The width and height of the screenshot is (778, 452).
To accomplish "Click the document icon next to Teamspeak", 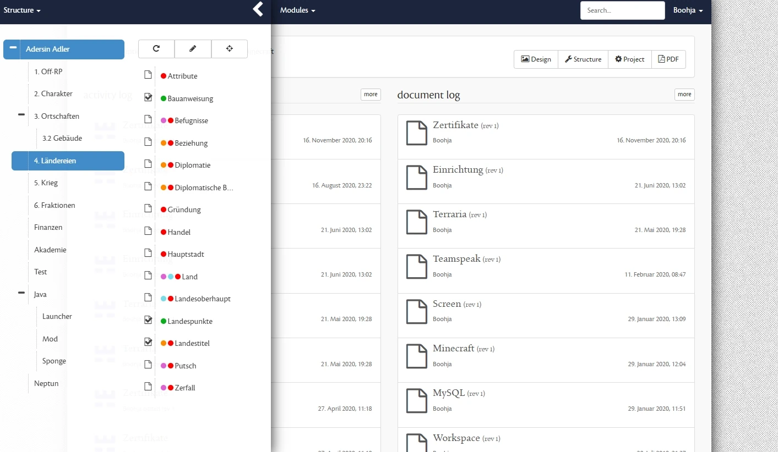I will pyautogui.click(x=416, y=266).
